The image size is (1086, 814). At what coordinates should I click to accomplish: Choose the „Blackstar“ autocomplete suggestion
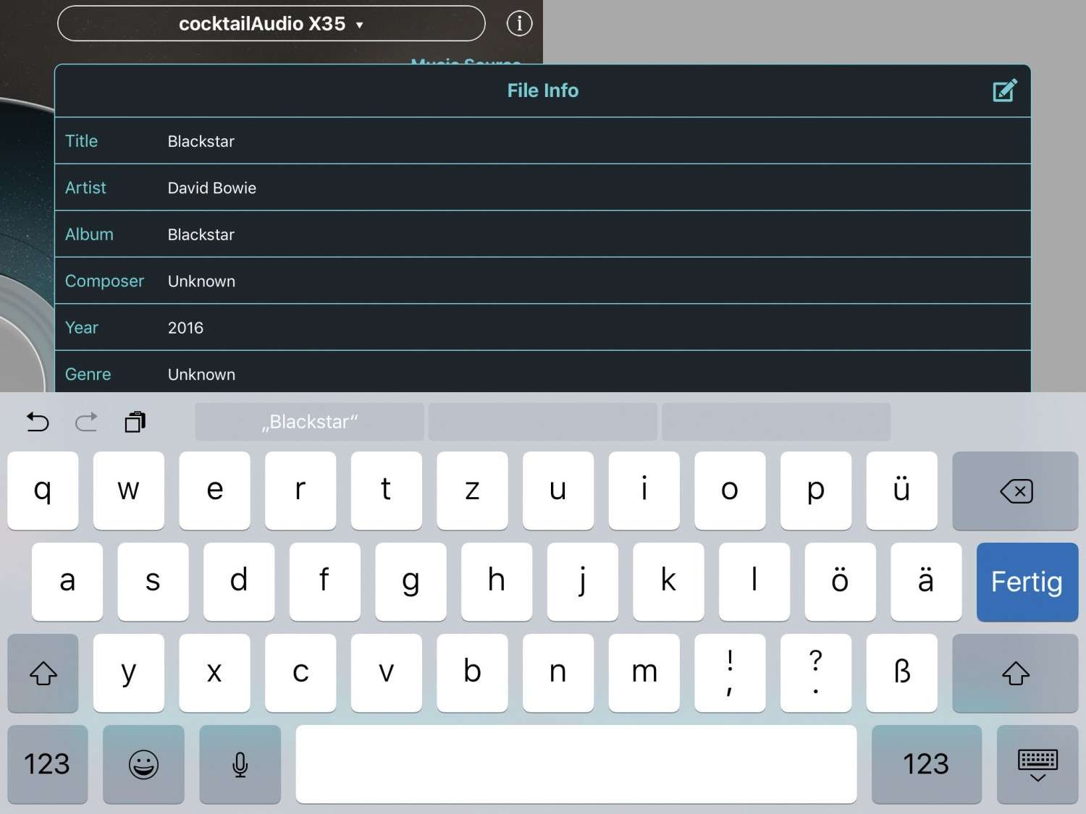[x=310, y=422]
